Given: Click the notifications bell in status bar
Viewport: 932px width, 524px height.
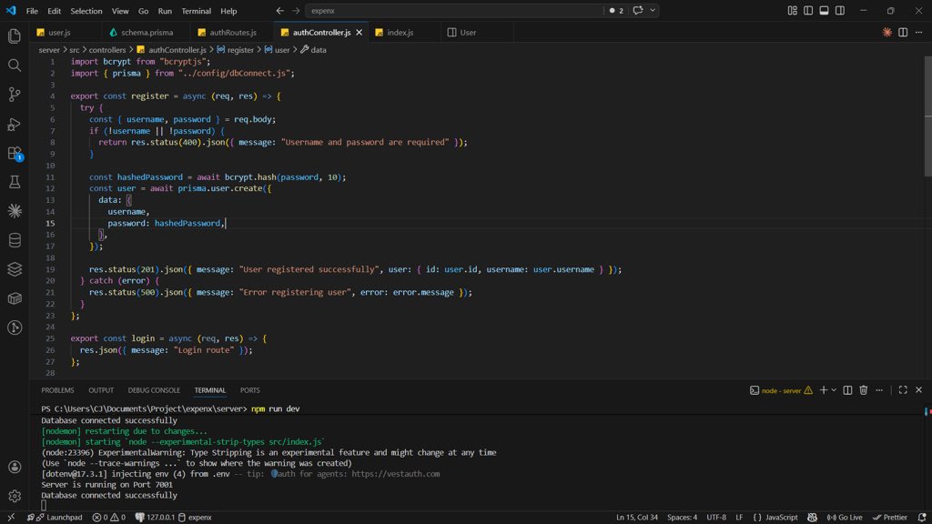Looking at the screenshot, I should [922, 518].
